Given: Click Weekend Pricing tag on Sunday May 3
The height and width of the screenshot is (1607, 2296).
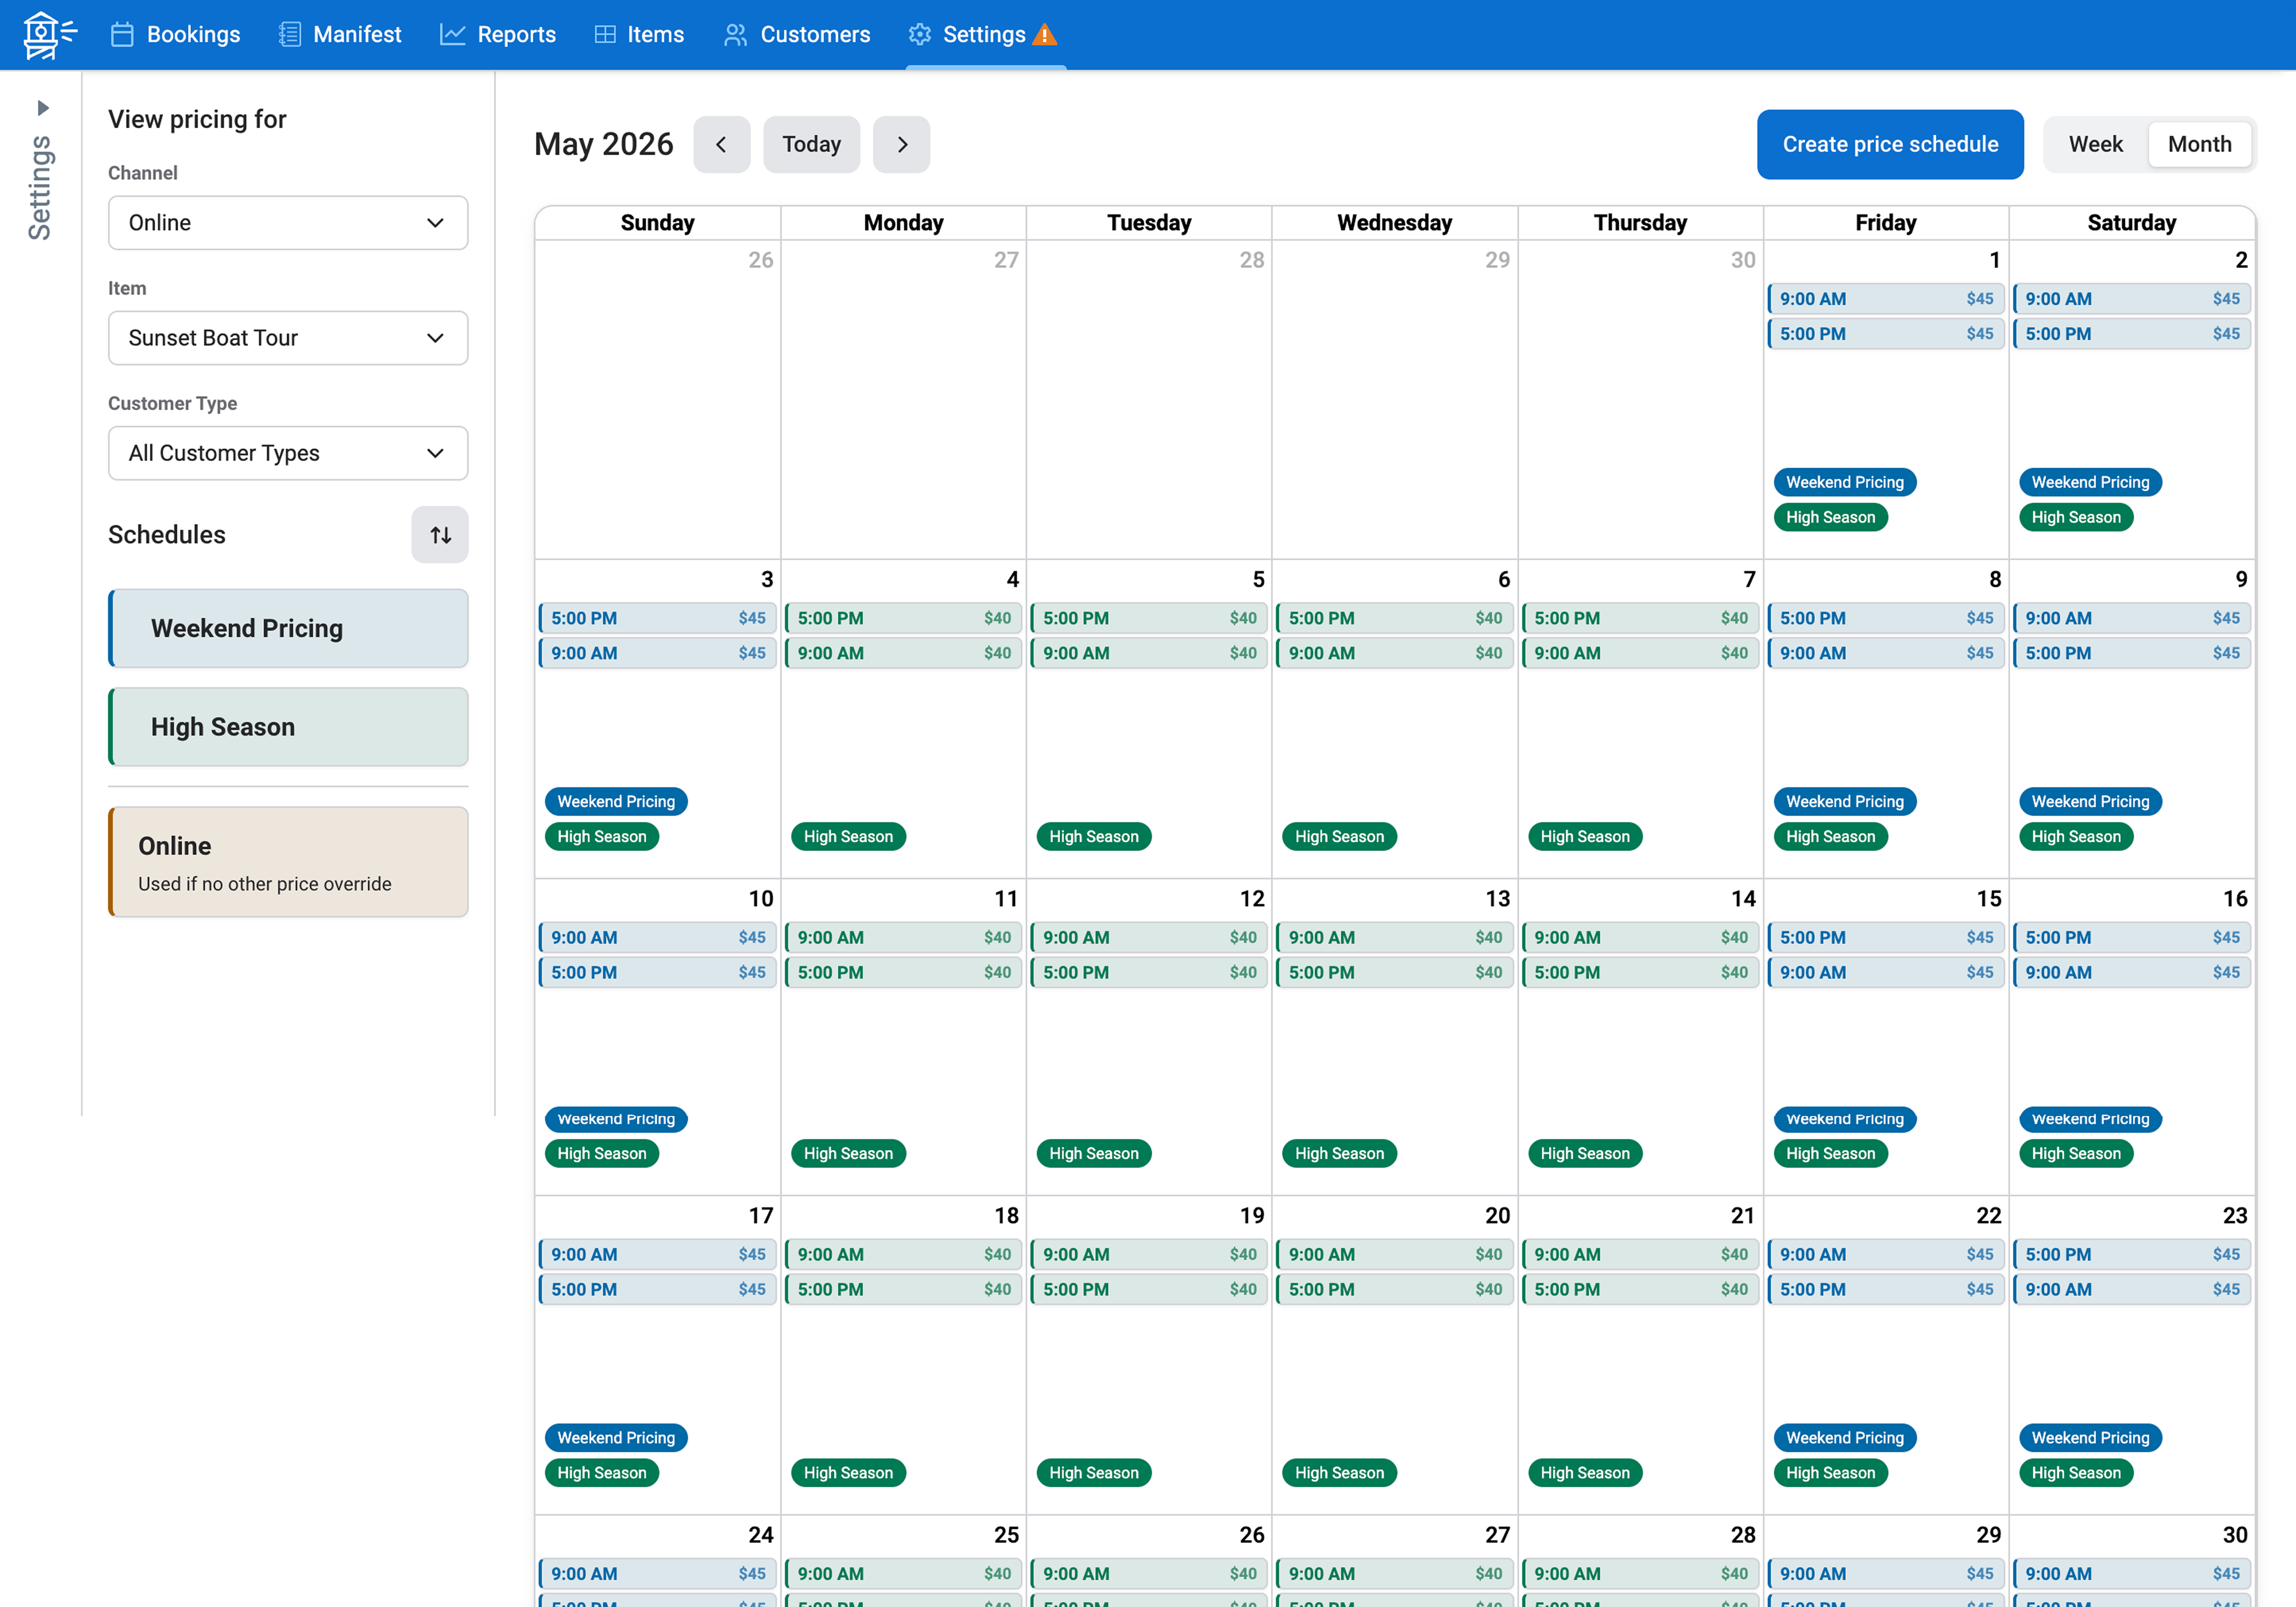Looking at the screenshot, I should 616,801.
